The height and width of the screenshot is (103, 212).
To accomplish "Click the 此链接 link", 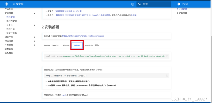I will (134, 15).
